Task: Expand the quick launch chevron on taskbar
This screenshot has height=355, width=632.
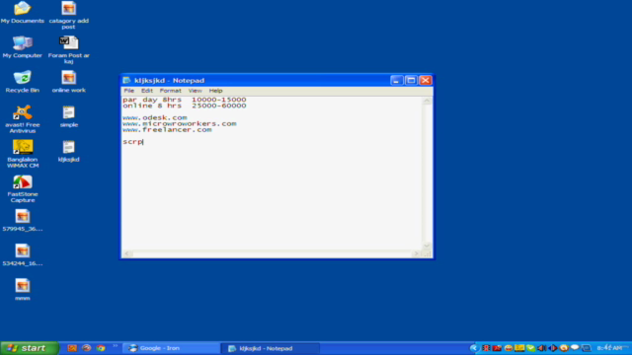Action: click(116, 346)
